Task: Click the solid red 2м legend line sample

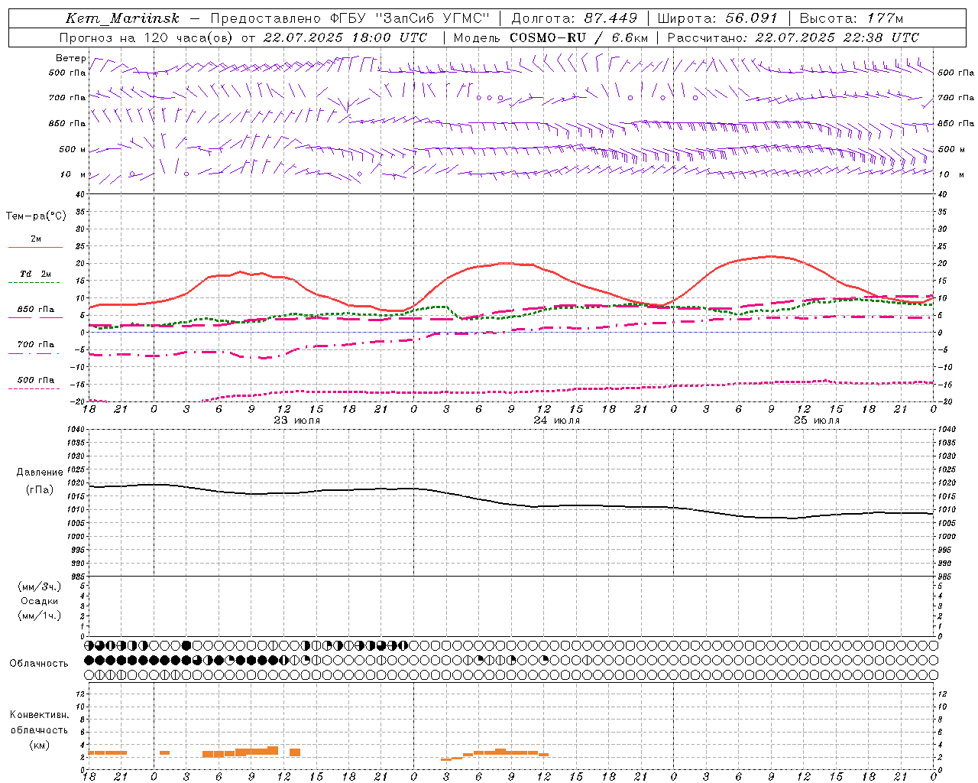Action: point(35,248)
